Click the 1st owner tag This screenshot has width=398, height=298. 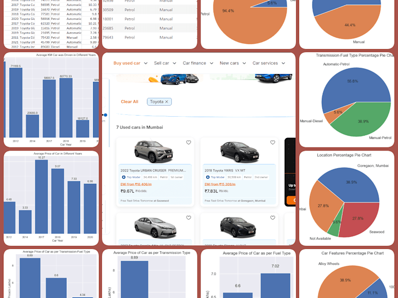(177, 177)
